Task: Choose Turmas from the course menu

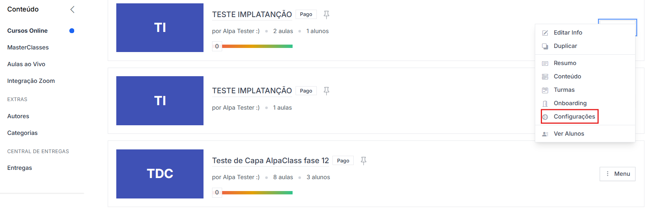Action: (564, 90)
